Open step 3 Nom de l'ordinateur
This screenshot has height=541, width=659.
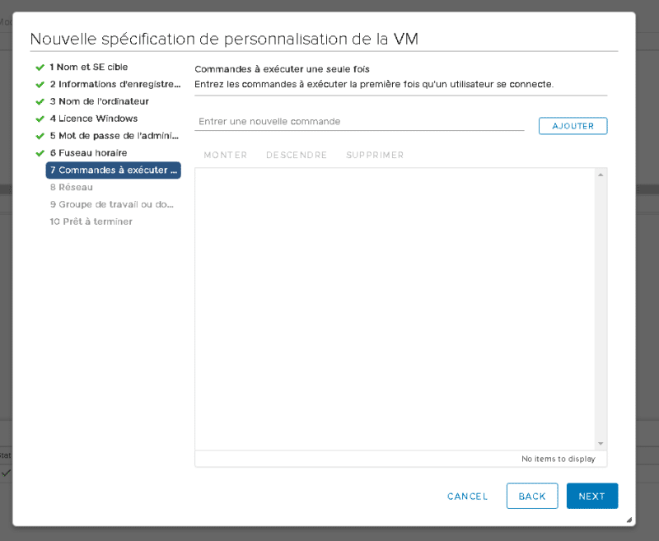click(x=99, y=102)
